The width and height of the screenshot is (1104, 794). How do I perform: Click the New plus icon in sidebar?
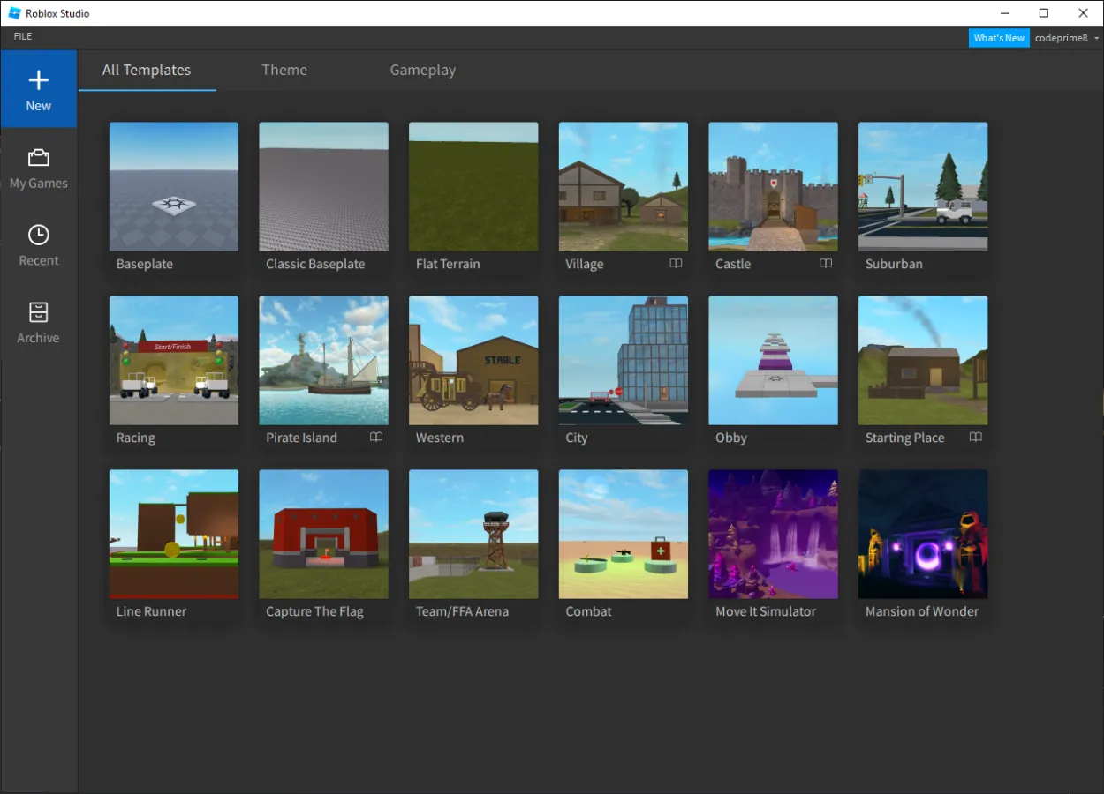pyautogui.click(x=38, y=80)
